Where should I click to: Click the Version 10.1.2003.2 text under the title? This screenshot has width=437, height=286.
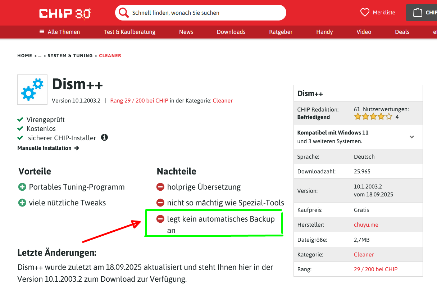tap(76, 101)
